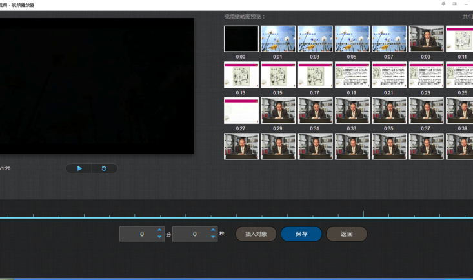This screenshot has width=473, height=280.
Task: Decrease minutes with the down arrow
Action: tap(159, 237)
